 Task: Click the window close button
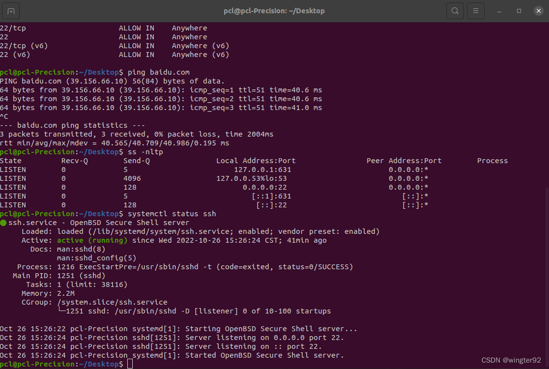[538, 10]
